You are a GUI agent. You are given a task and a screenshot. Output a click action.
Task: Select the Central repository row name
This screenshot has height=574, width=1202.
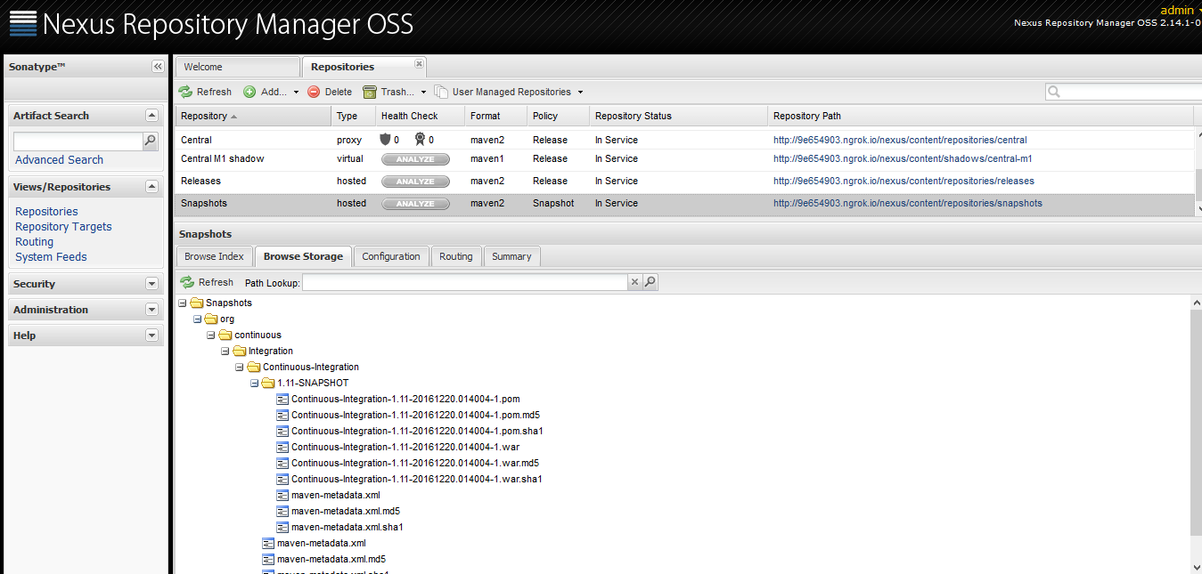(196, 140)
